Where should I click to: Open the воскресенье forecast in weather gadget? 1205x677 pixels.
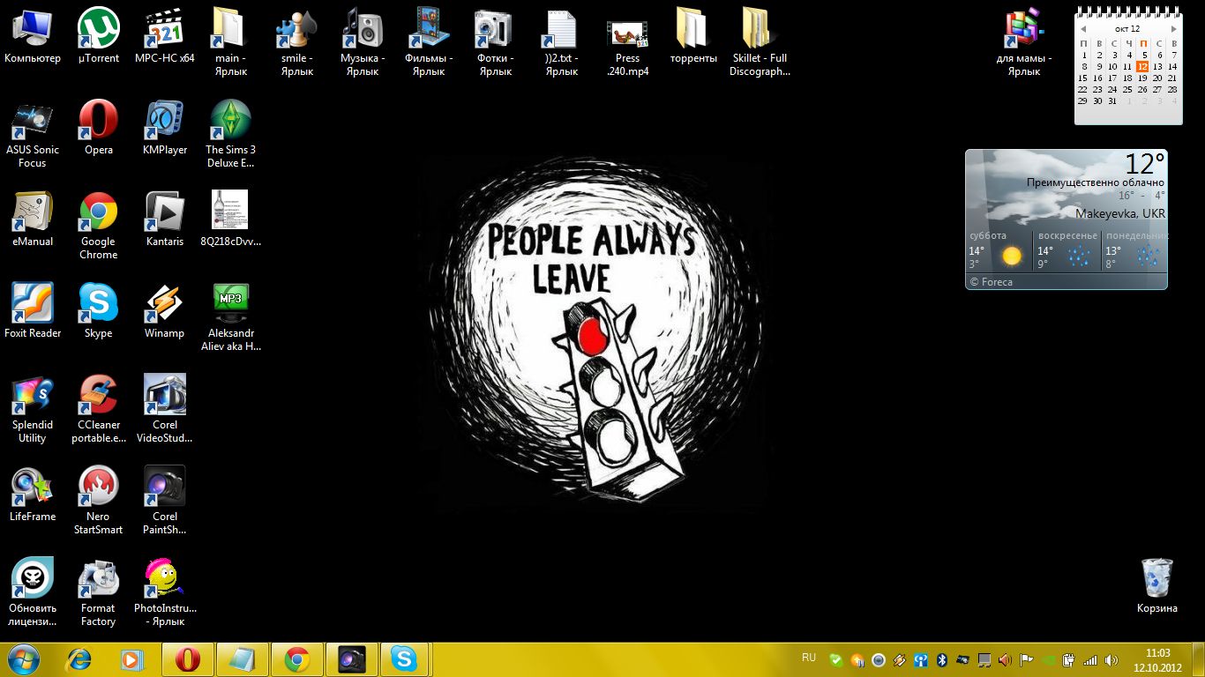(1068, 251)
